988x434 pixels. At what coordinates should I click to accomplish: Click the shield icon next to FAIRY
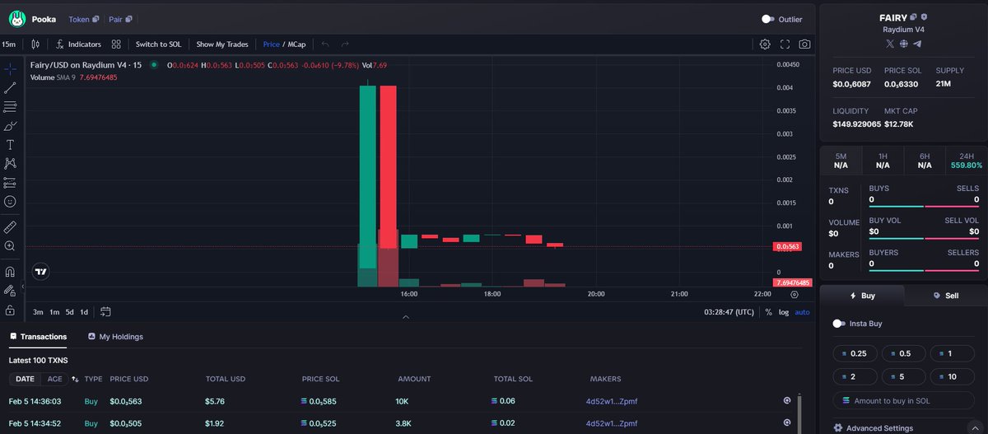point(924,16)
